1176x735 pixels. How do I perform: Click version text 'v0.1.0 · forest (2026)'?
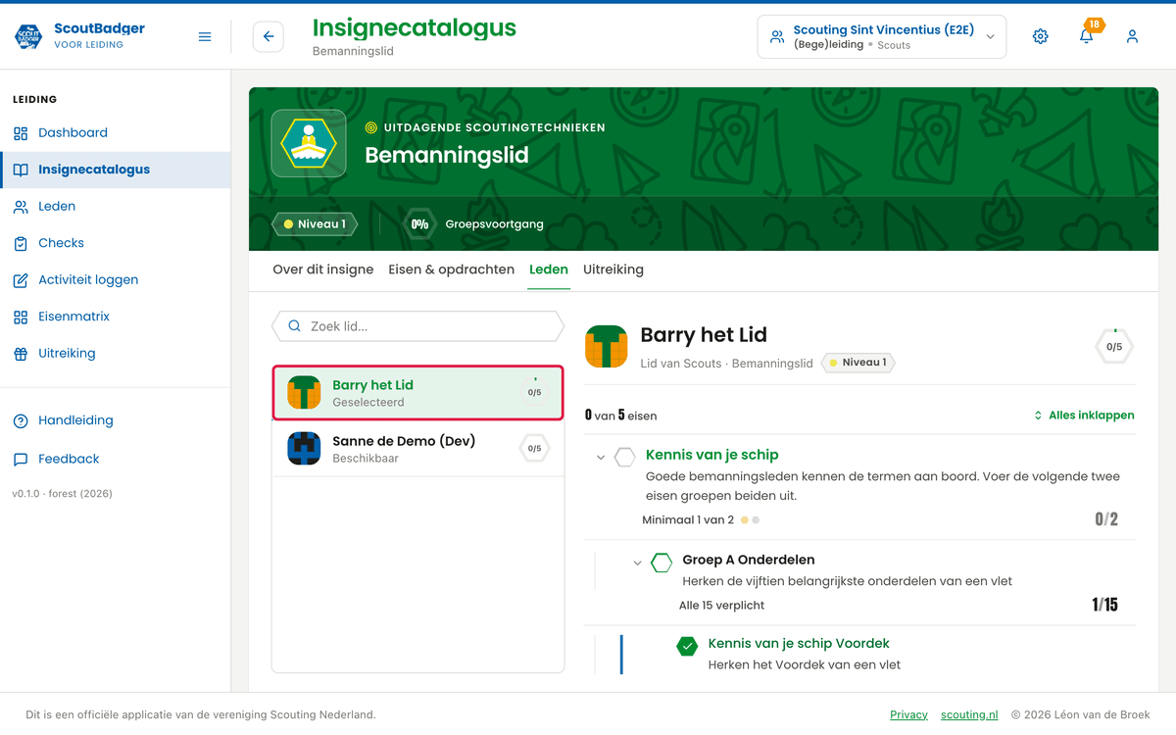[62, 494]
